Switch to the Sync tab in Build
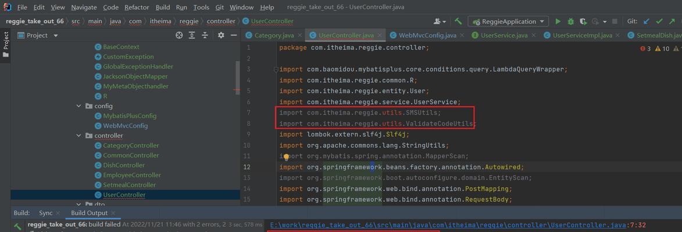The height and width of the screenshot is (232, 682). click(46, 213)
